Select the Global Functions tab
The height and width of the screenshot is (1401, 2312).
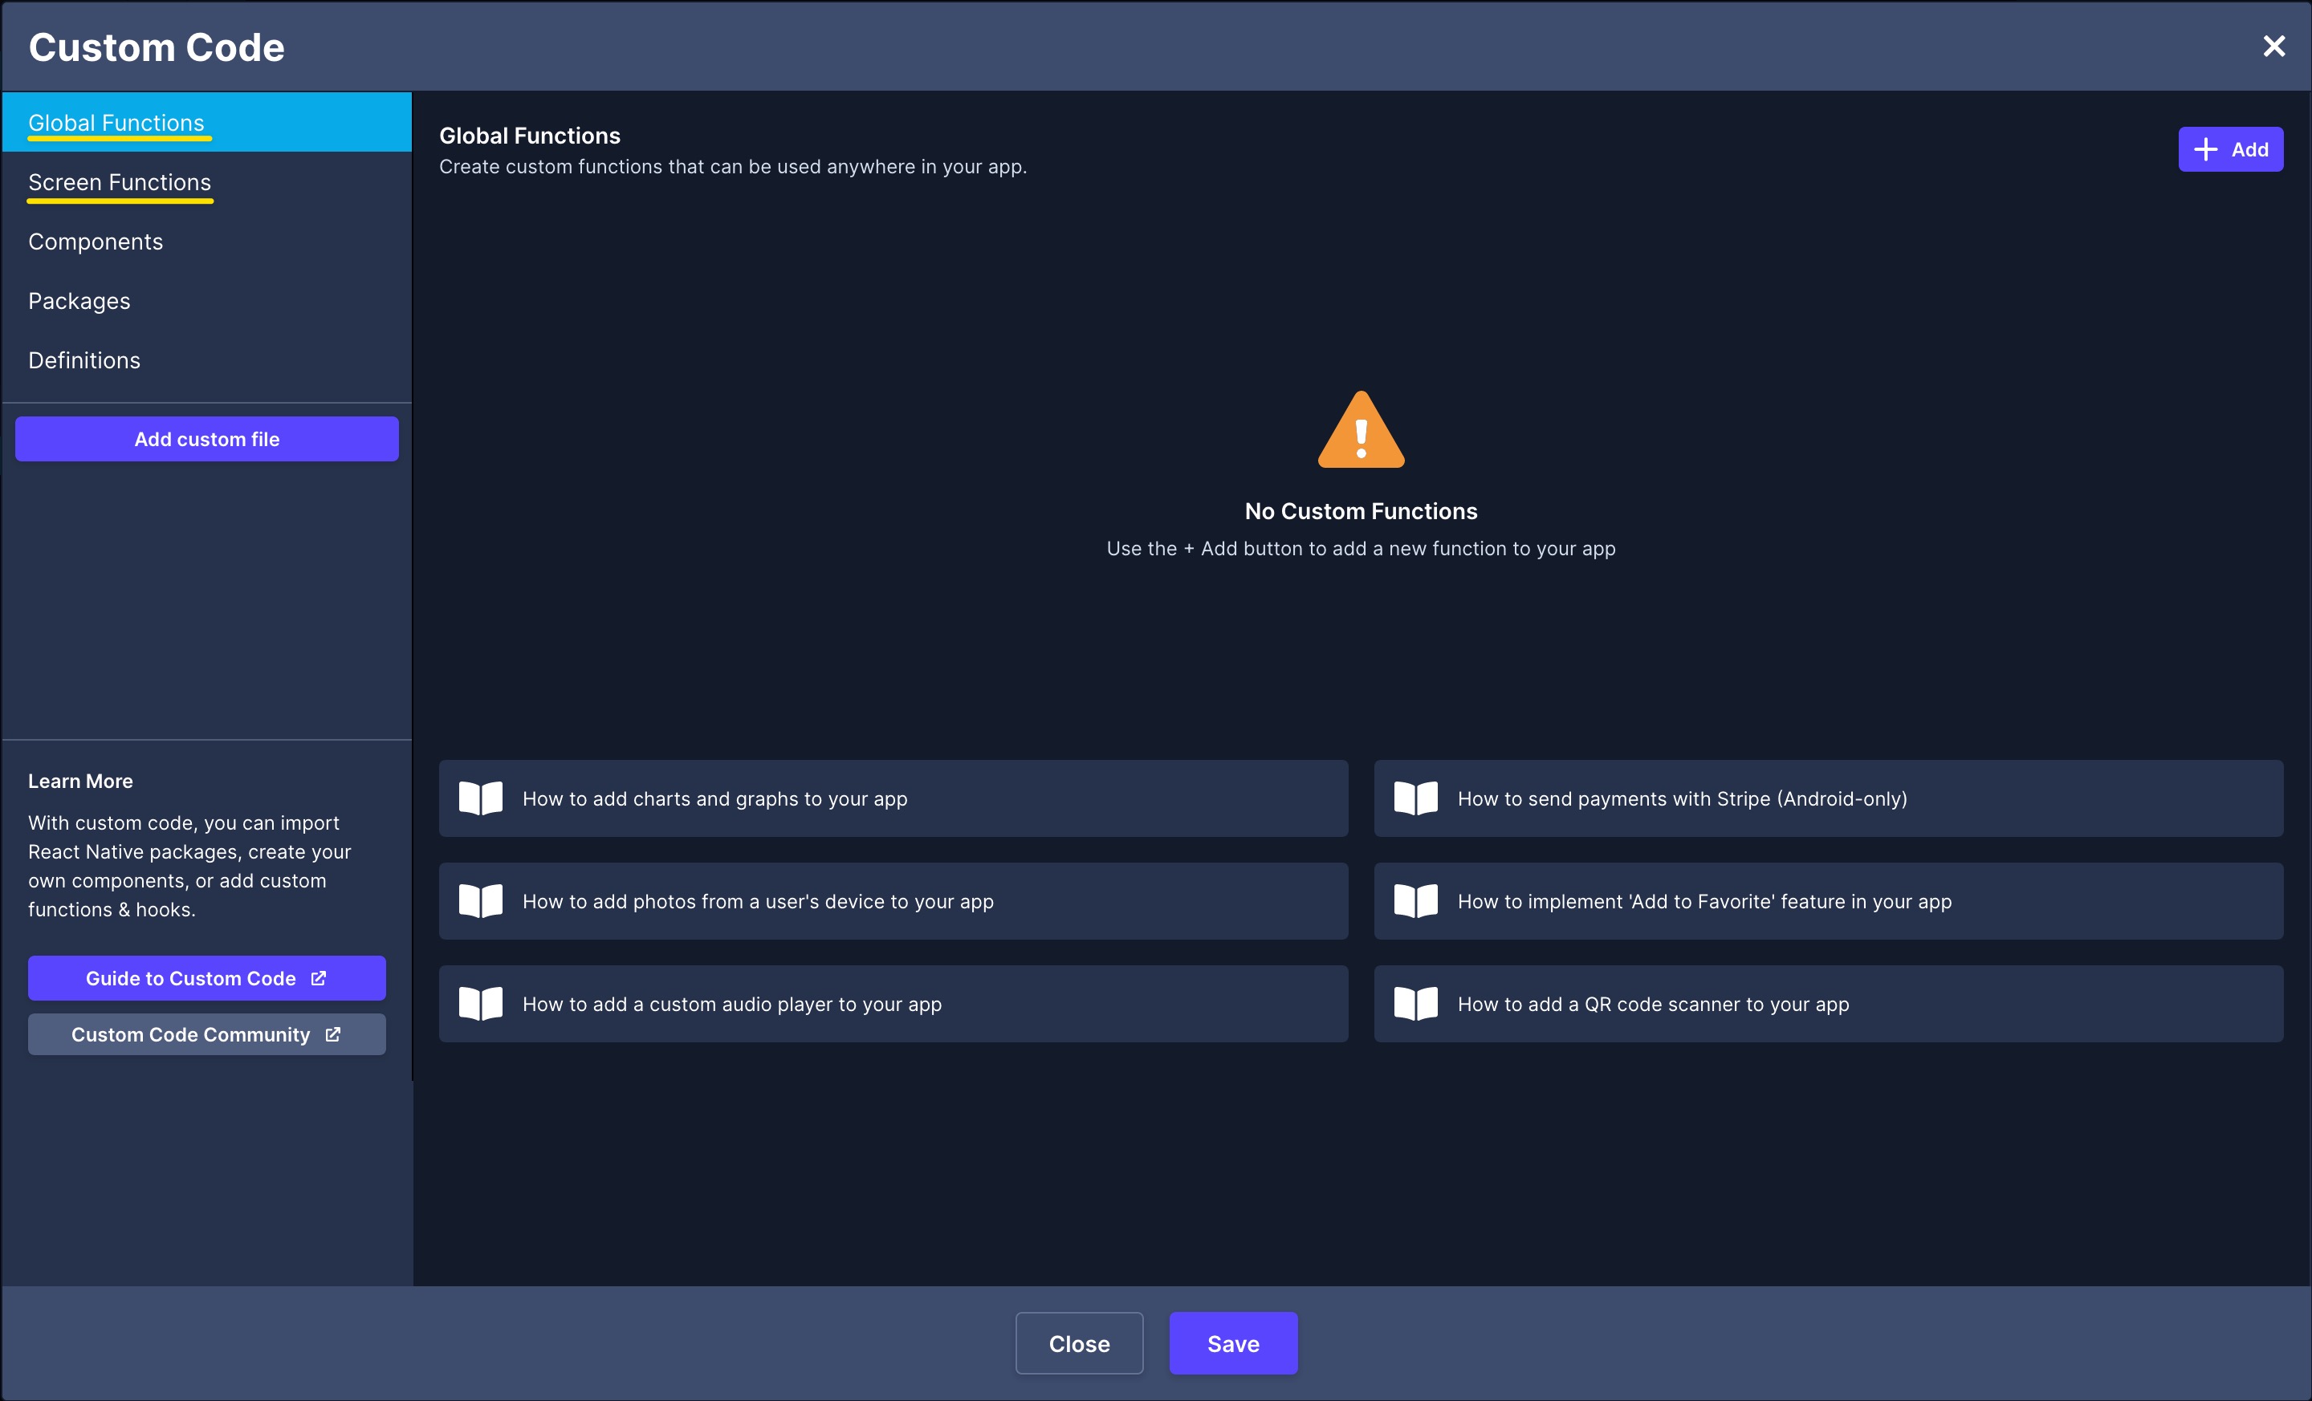click(206, 122)
